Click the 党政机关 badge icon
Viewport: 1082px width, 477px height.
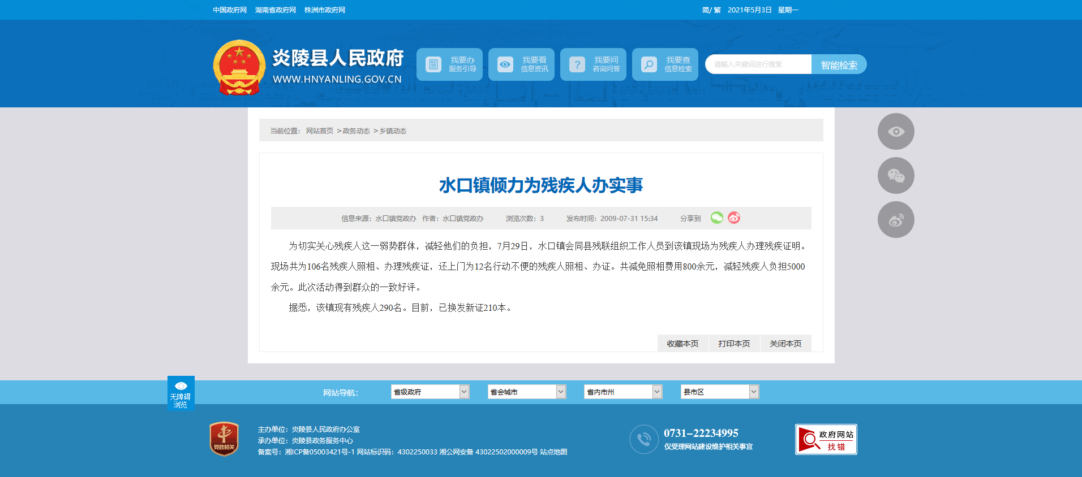[224, 439]
